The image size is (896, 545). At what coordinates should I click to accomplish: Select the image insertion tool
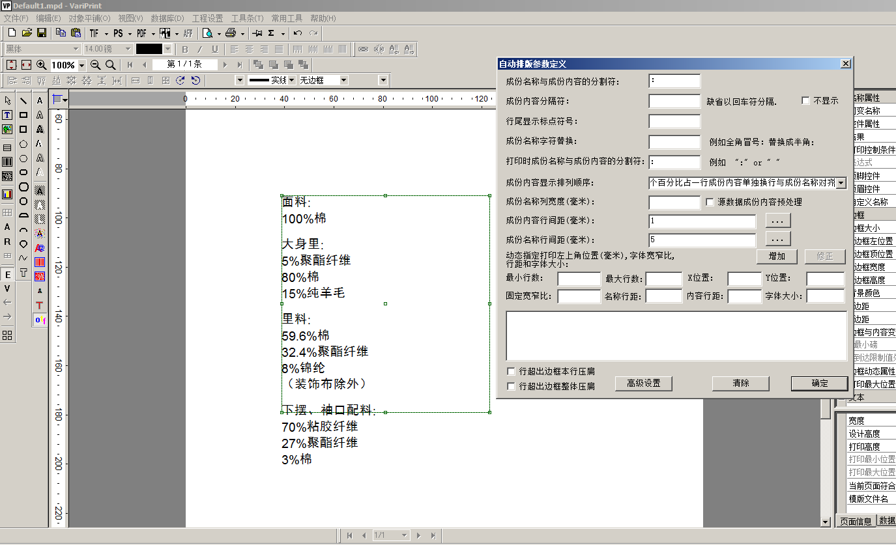7,130
